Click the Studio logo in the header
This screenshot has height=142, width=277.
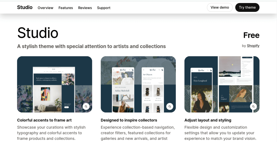click(25, 7)
